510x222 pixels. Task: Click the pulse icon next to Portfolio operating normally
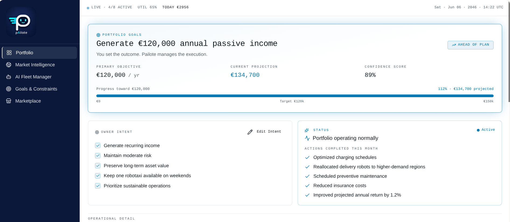[x=307, y=138]
